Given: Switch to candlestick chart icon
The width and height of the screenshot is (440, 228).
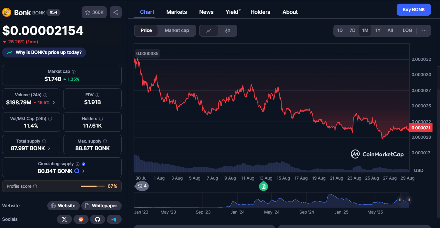Looking at the screenshot, I should tap(228, 31).
